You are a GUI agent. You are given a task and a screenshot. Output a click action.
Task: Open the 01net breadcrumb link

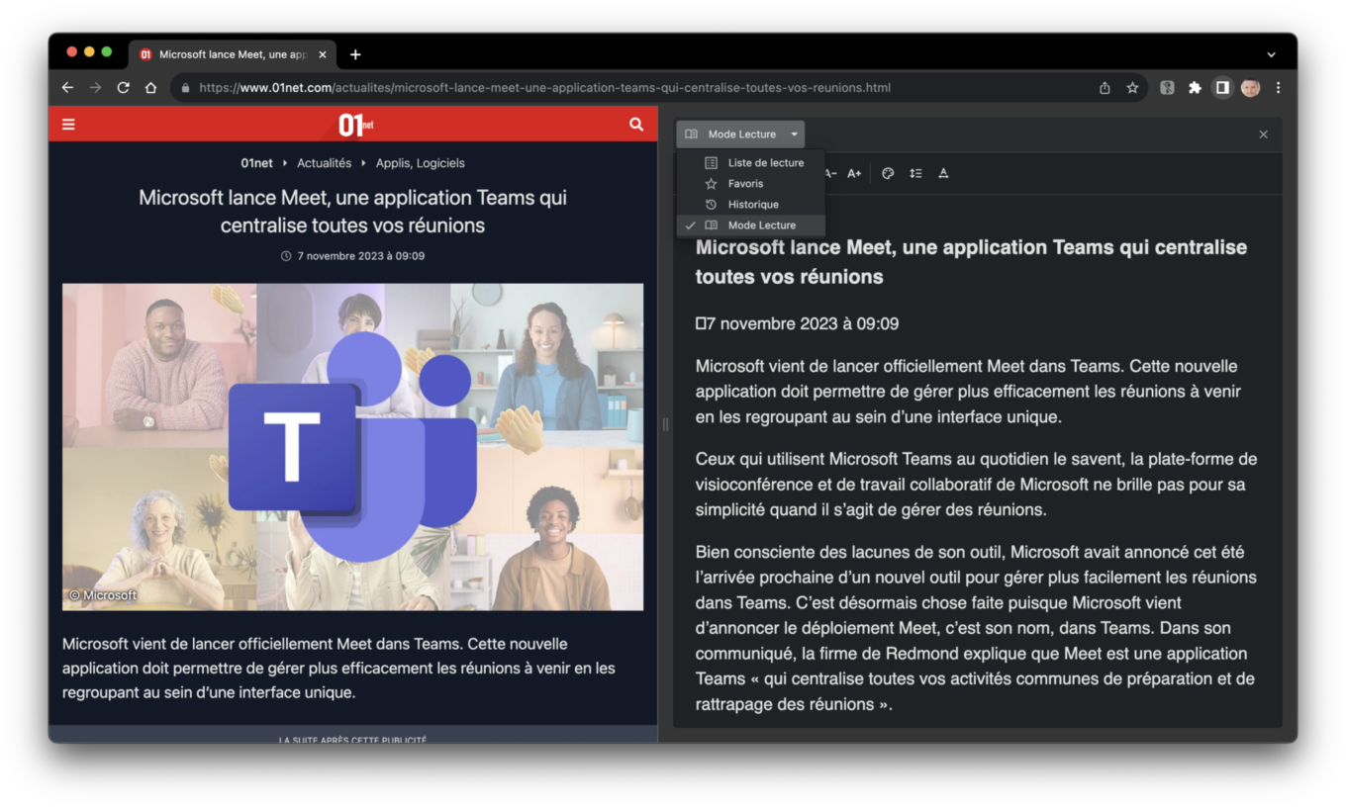(257, 163)
